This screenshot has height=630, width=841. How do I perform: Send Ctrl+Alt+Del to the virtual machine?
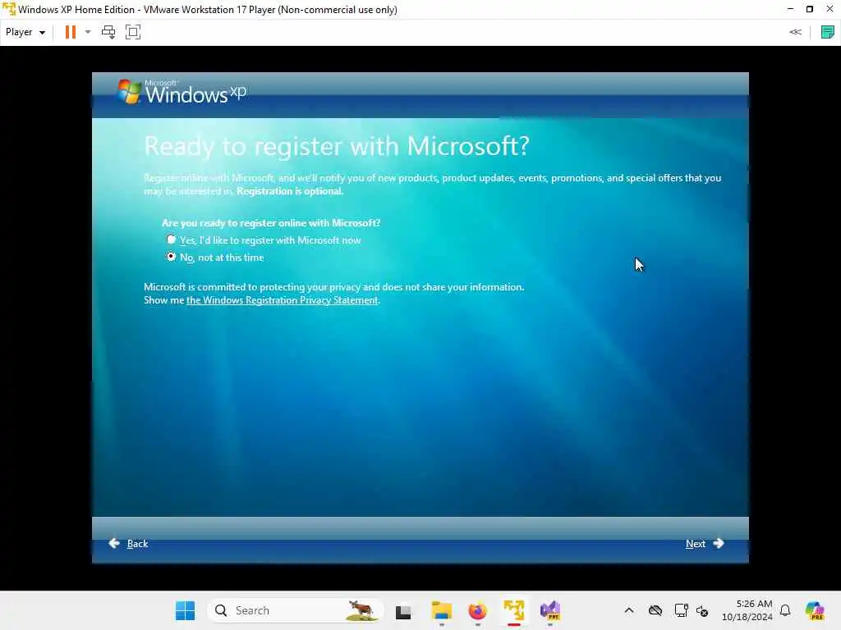click(108, 32)
